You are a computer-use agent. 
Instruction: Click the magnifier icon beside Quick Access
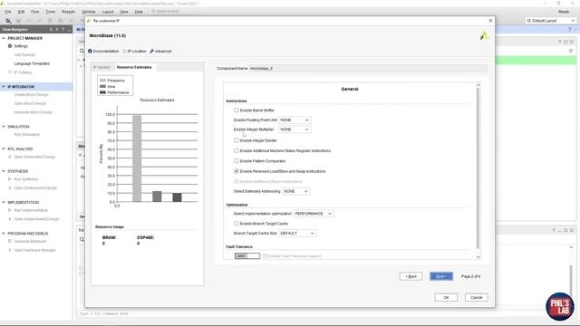(x=153, y=11)
